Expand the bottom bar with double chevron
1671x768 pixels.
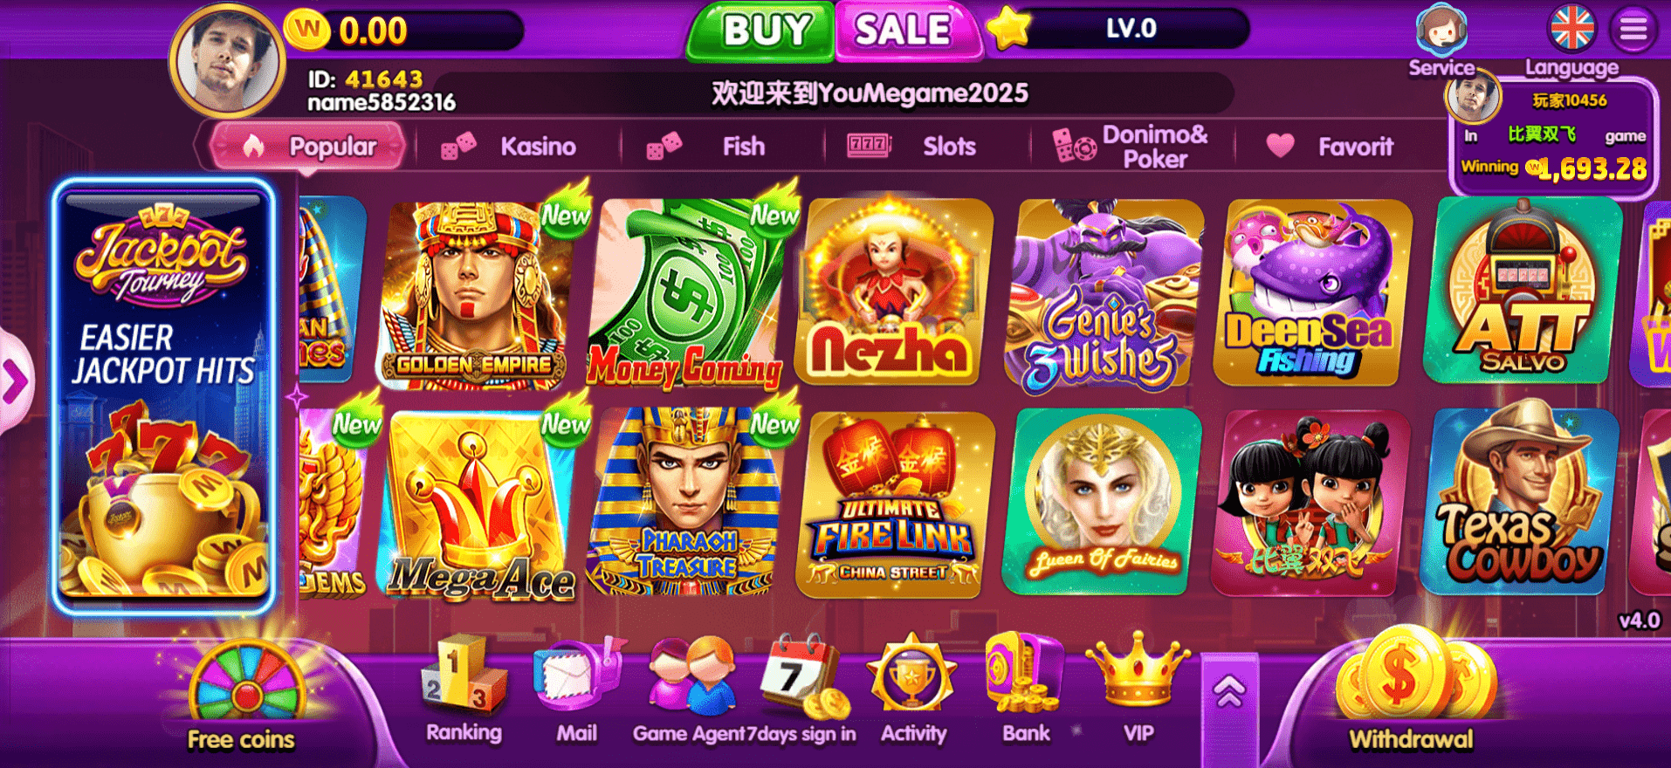tap(1229, 692)
